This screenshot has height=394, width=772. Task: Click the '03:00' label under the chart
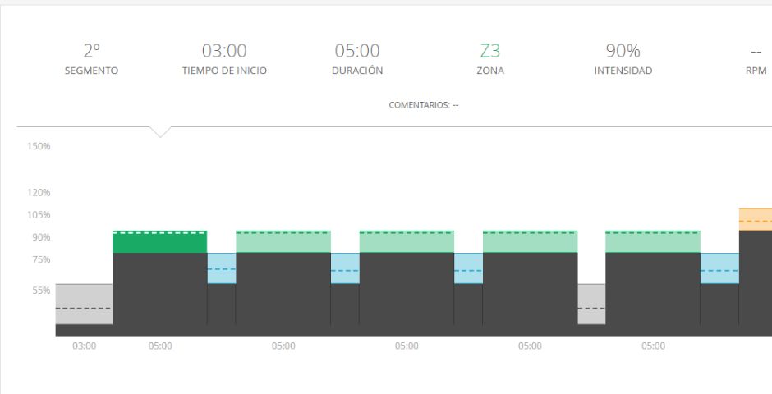coord(85,346)
